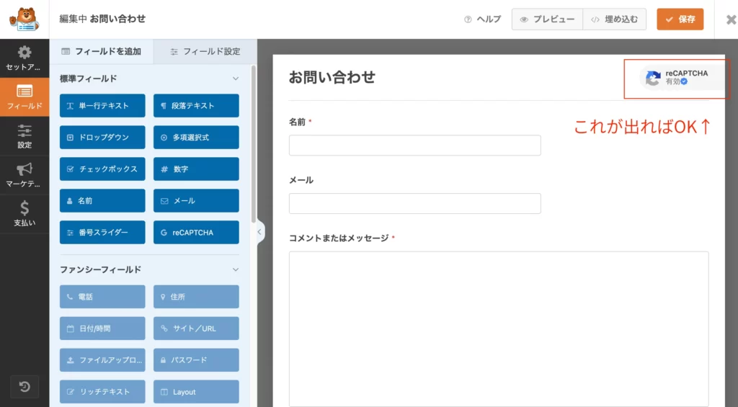The height and width of the screenshot is (407, 738).
Task: Collapse the ファンシーフィールド section
Action: click(x=236, y=269)
